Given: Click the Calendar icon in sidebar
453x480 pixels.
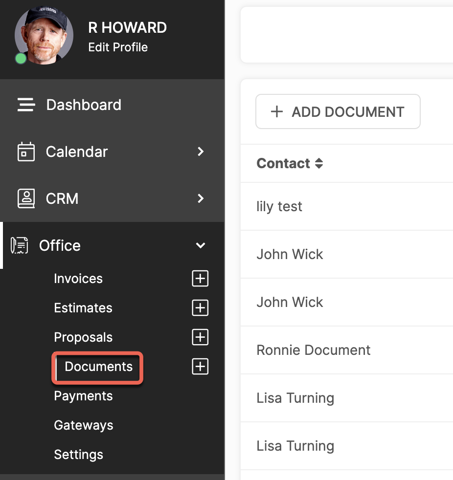Looking at the screenshot, I should tap(26, 152).
